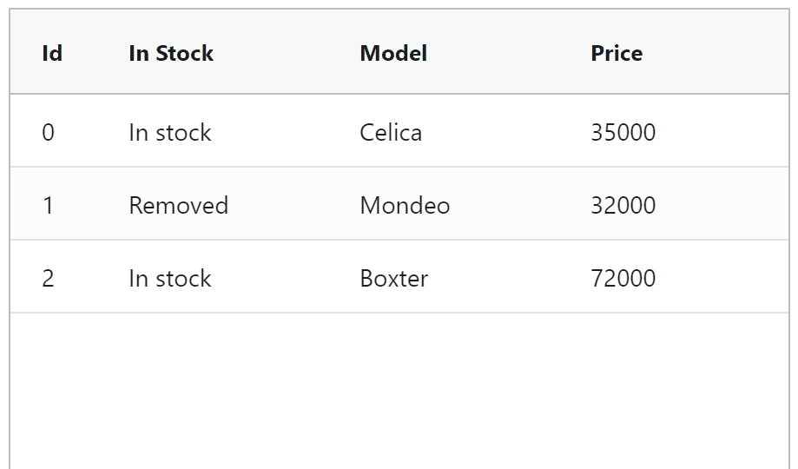The height and width of the screenshot is (469, 798).
Task: Click In stock status in Celica row
Action: pos(170,132)
